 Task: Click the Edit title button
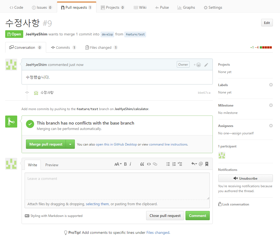(x=267, y=23)
